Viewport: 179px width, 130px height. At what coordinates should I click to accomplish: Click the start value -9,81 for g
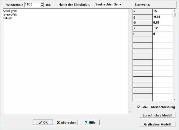[163, 17]
